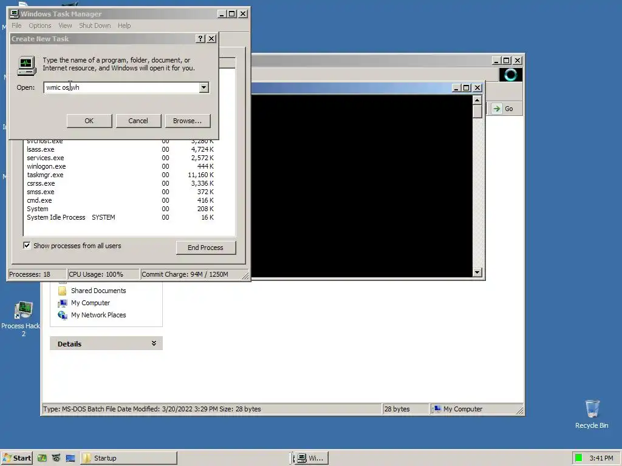Screen dimensions: 622x466
Task: Click inside the Open text field
Action: pos(121,87)
